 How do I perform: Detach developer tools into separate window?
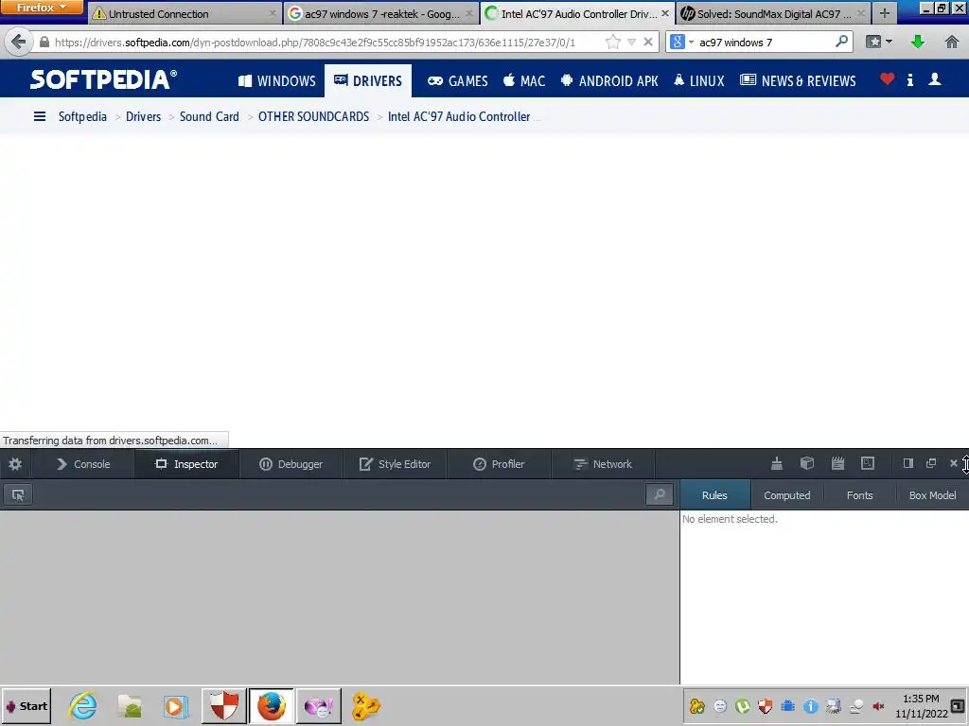tap(931, 463)
